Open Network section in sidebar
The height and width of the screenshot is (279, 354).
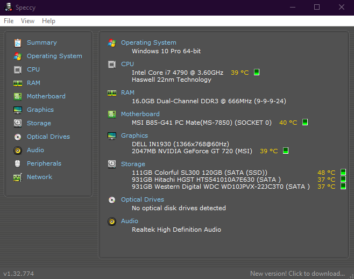click(x=39, y=177)
